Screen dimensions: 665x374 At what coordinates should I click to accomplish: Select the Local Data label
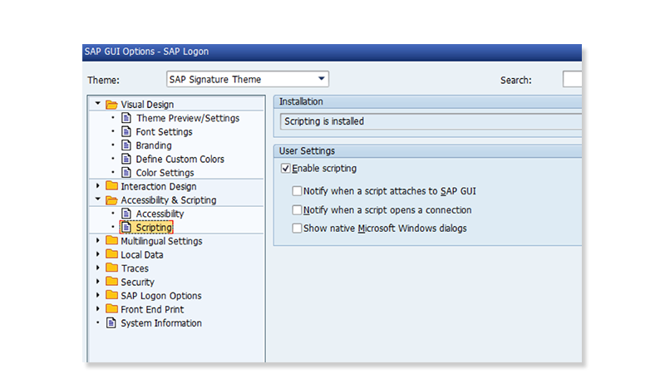tap(142, 255)
